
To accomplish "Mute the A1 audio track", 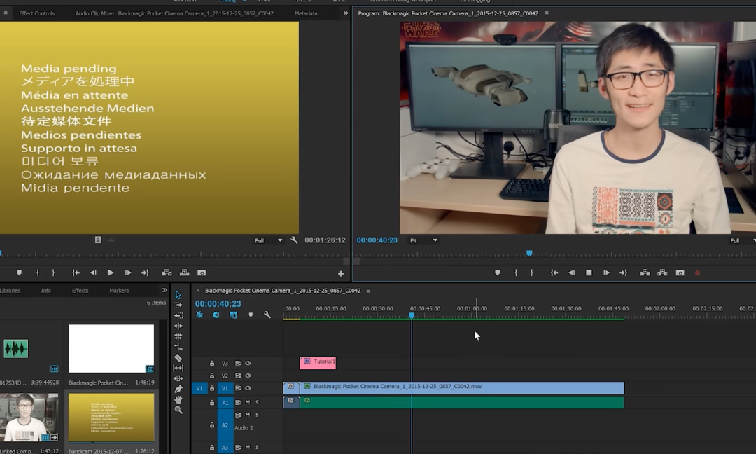I will [x=248, y=402].
